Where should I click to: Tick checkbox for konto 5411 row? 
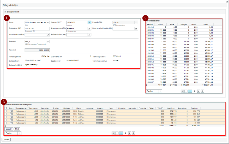tap(5, 120)
